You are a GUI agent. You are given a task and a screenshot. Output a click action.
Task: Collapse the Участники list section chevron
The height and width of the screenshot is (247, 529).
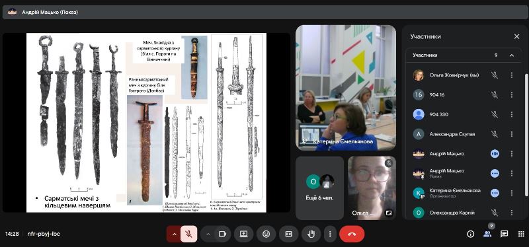pyautogui.click(x=512, y=55)
